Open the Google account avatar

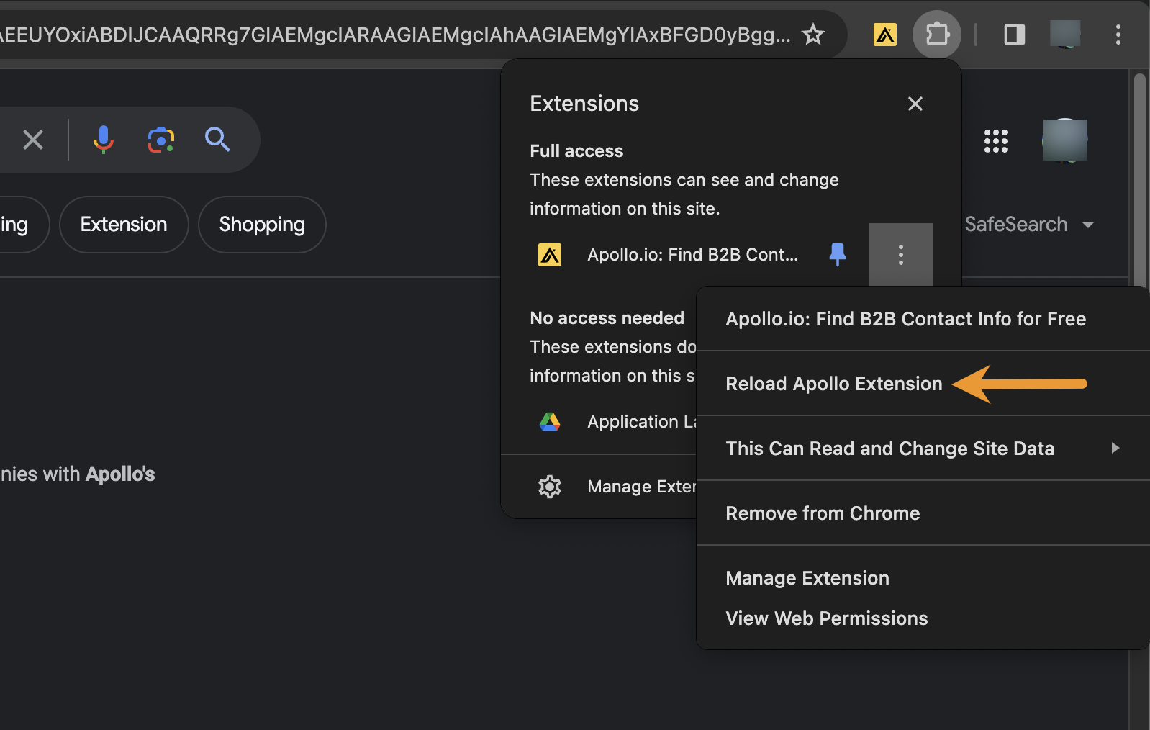tap(1065, 140)
